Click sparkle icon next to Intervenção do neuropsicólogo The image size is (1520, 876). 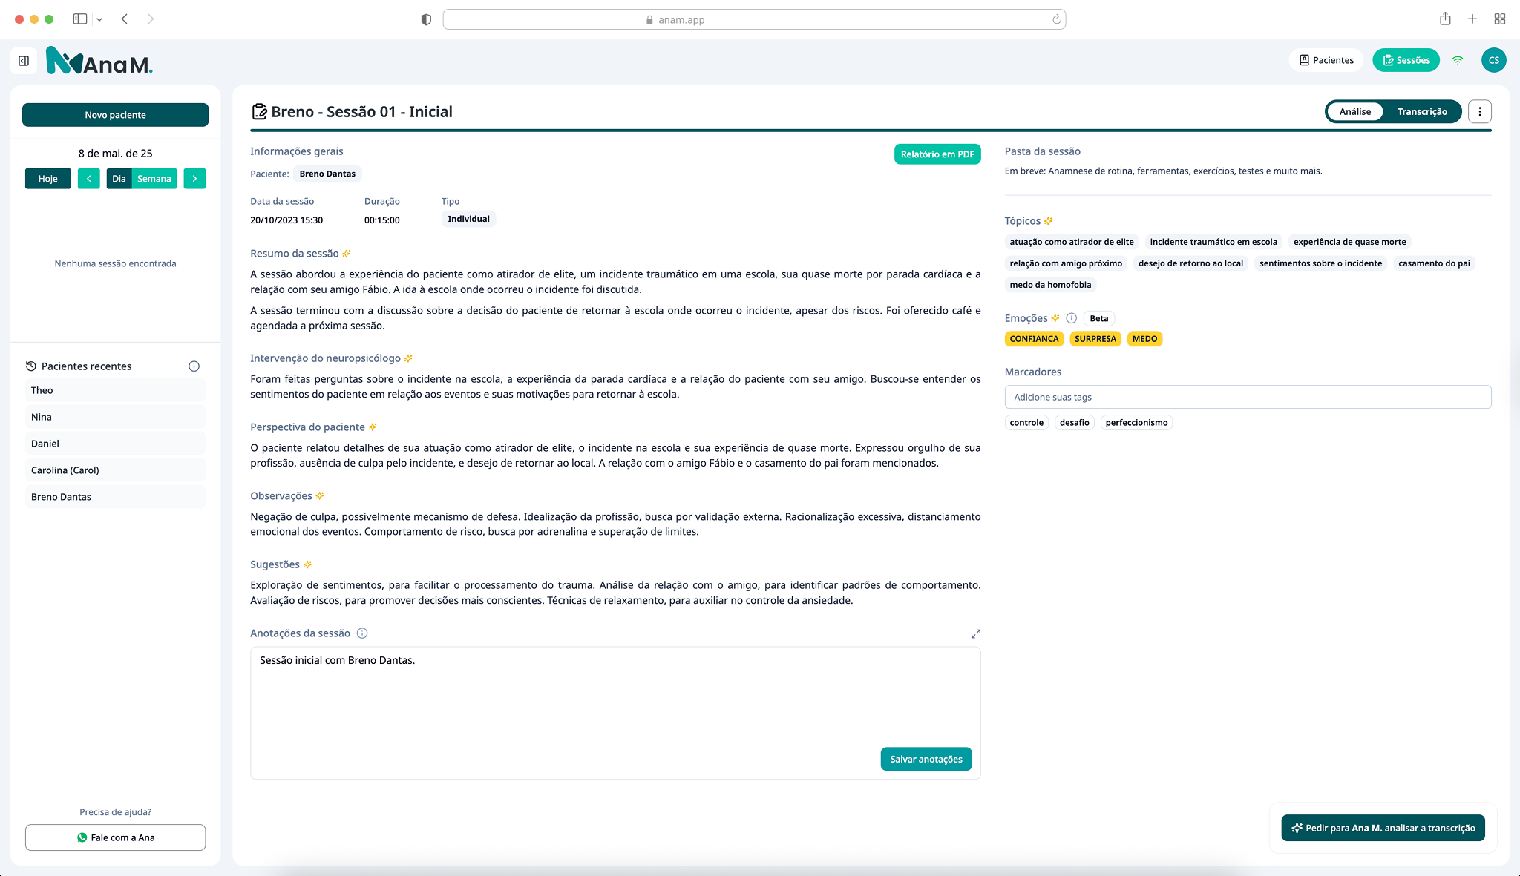click(408, 358)
